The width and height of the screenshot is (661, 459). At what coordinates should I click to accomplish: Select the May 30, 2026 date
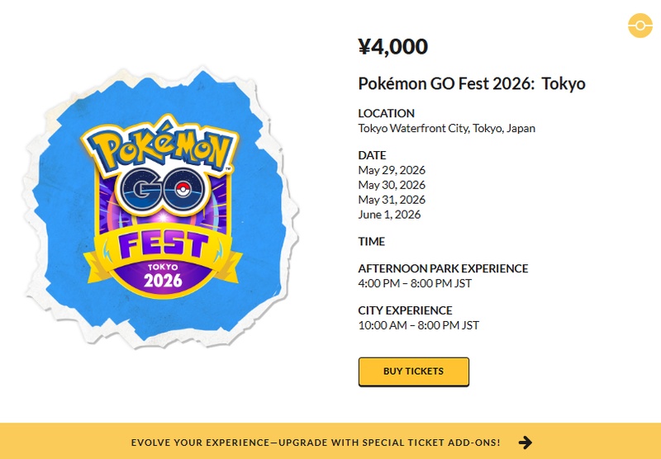[392, 185]
